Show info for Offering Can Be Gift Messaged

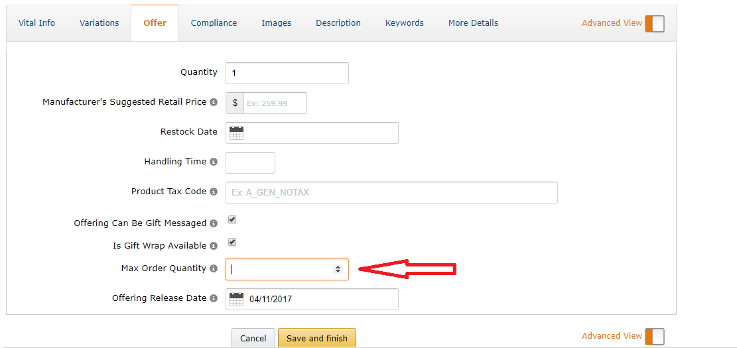pyautogui.click(x=214, y=223)
